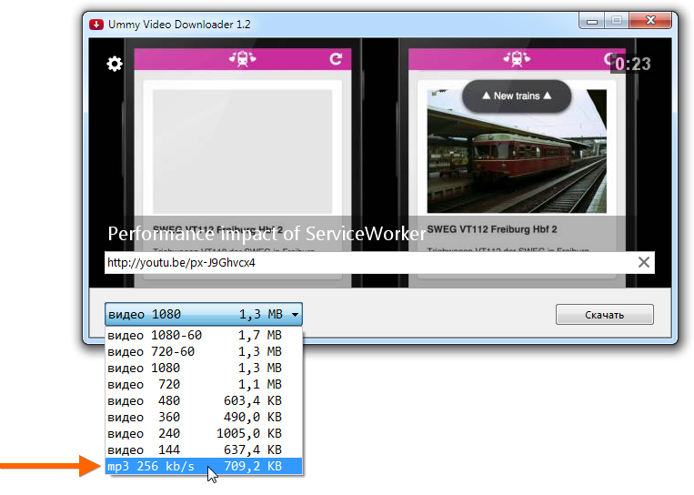Image resolution: width=694 pixels, height=495 pixels.
Task: Click the Скачать download button
Action: tap(605, 314)
